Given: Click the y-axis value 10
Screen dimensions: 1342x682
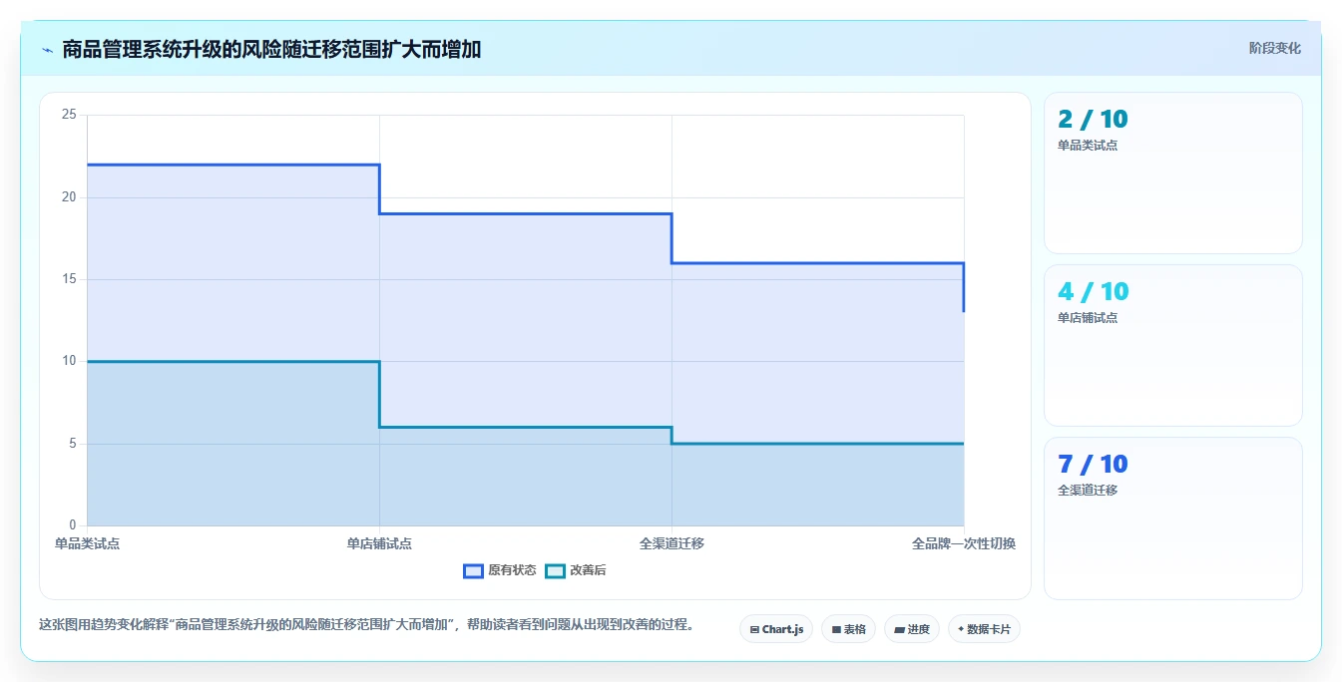Looking at the screenshot, I should click(69, 361).
